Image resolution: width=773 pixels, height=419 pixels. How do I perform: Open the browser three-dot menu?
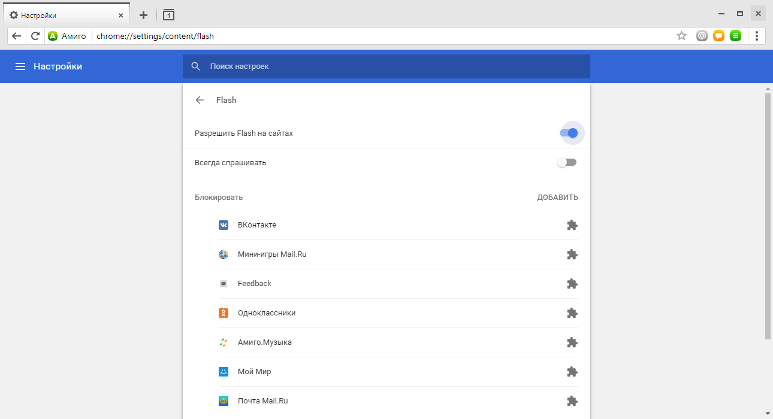click(x=757, y=36)
